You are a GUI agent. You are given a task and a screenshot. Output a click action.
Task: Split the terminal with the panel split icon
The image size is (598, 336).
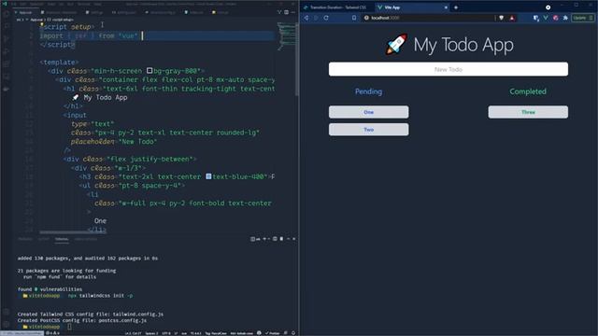[x=275, y=239]
